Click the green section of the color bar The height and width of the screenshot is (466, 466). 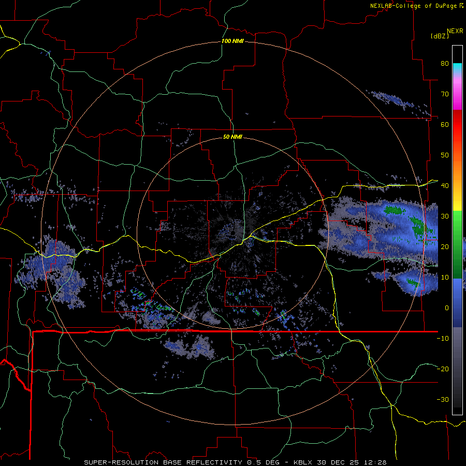point(457,244)
